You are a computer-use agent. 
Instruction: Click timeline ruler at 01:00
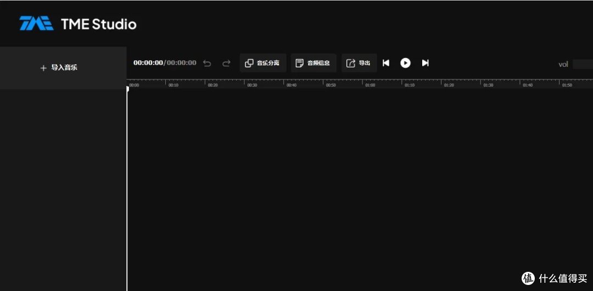(x=370, y=85)
